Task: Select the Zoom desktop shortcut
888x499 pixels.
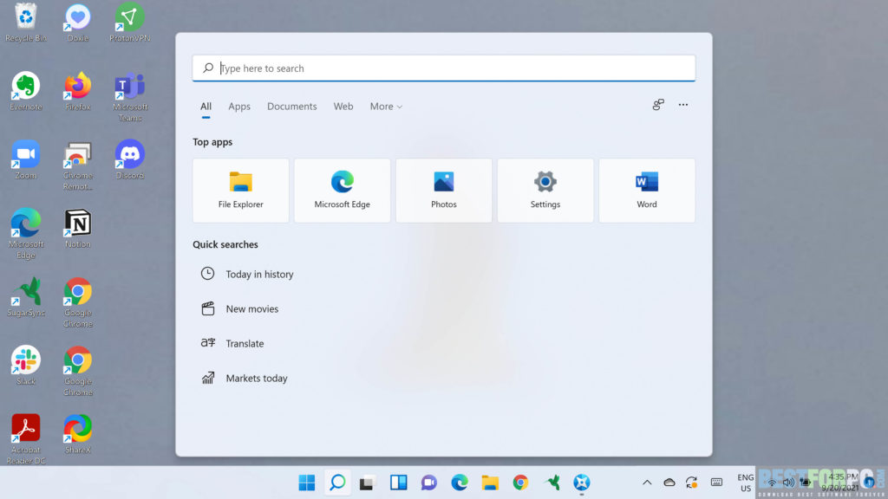Action: [x=25, y=160]
